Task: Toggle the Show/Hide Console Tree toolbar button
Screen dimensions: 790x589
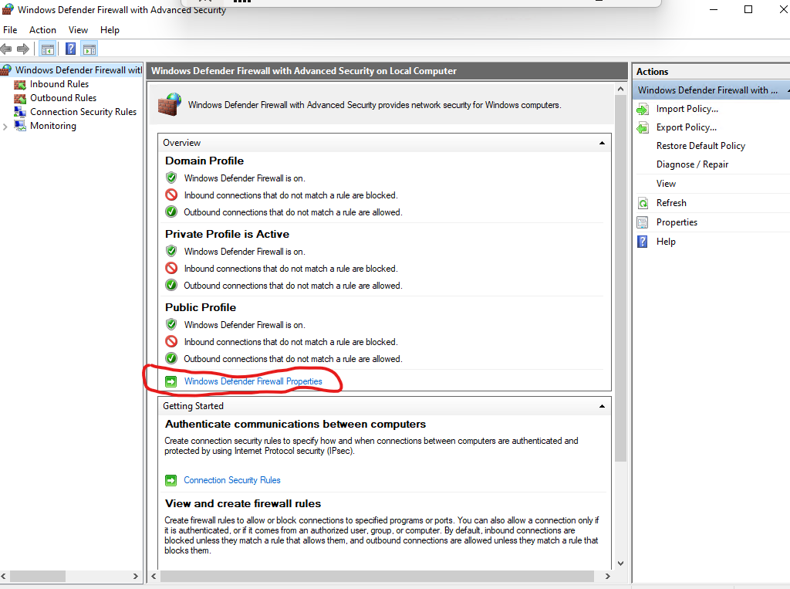Action: 48,49
